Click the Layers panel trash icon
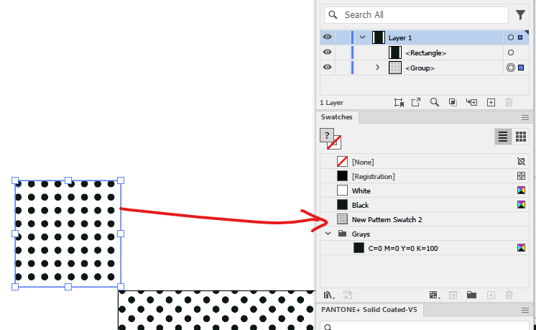The height and width of the screenshot is (330, 536). tap(509, 102)
